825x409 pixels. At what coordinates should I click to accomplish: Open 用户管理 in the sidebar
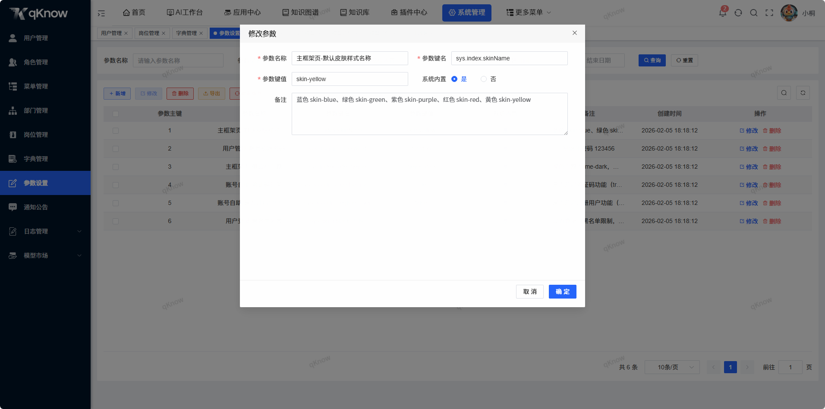click(45, 38)
